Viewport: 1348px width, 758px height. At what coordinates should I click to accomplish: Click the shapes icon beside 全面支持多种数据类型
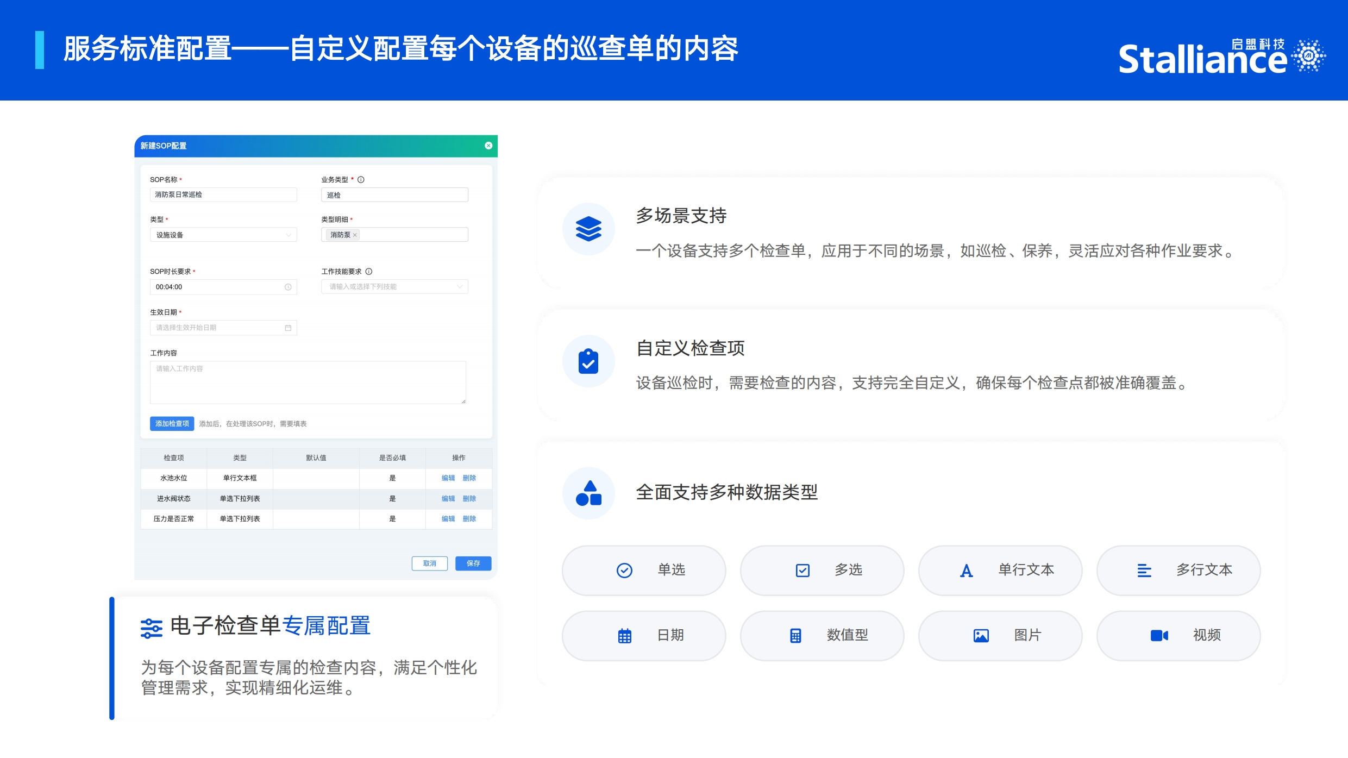[x=588, y=493]
